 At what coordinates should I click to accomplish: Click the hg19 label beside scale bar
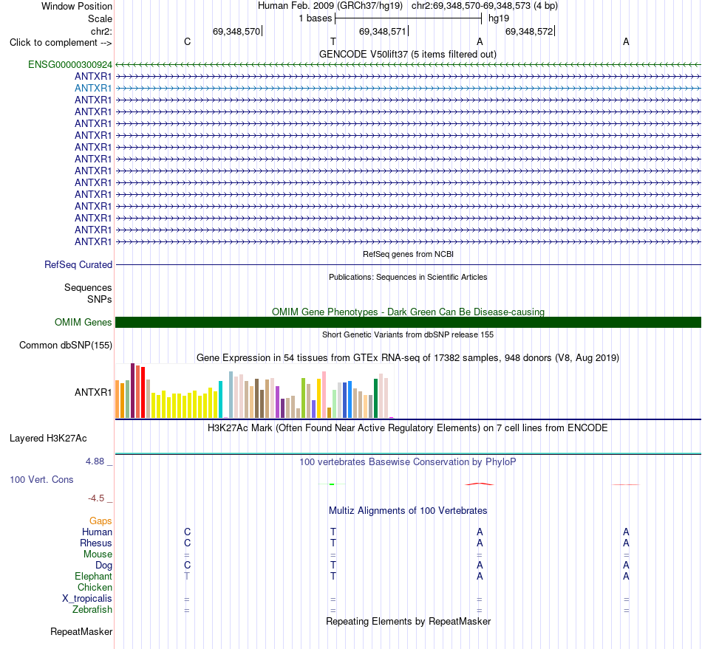coord(499,18)
